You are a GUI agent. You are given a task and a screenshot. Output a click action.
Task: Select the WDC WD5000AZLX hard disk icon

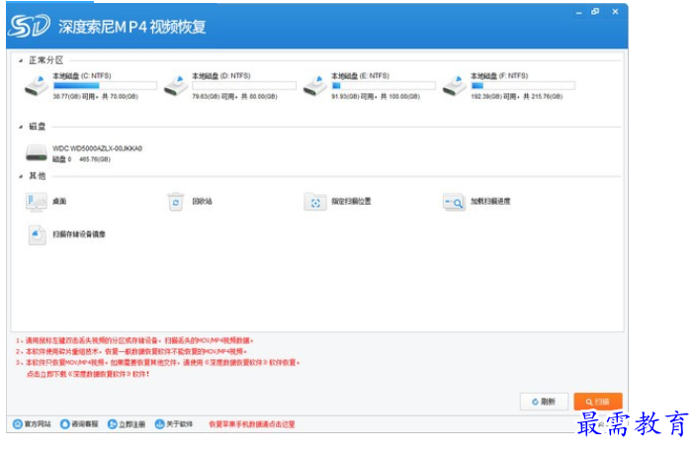[x=37, y=153]
